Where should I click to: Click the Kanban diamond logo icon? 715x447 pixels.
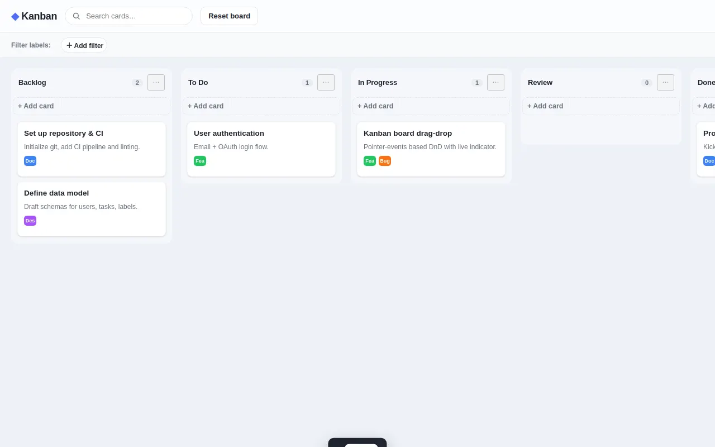click(x=15, y=16)
